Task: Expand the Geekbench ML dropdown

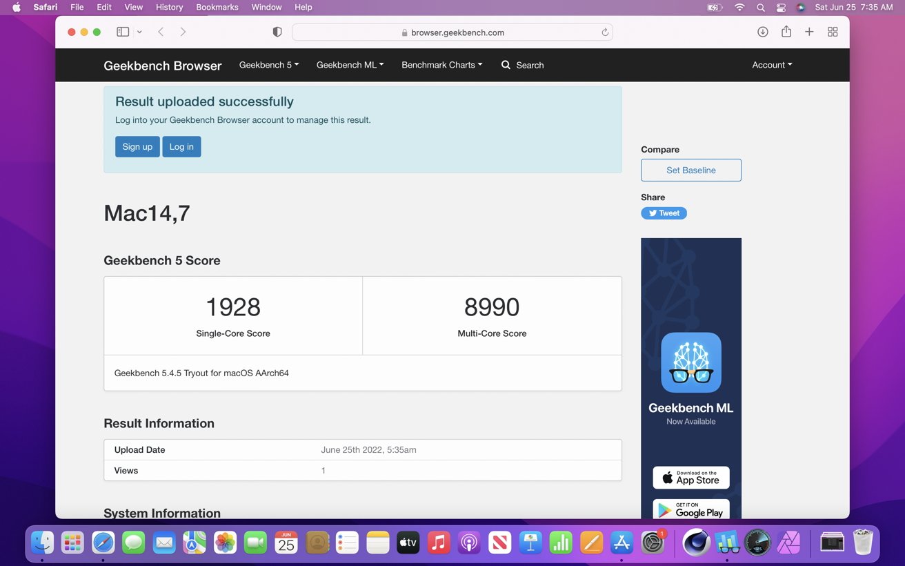Action: [350, 65]
